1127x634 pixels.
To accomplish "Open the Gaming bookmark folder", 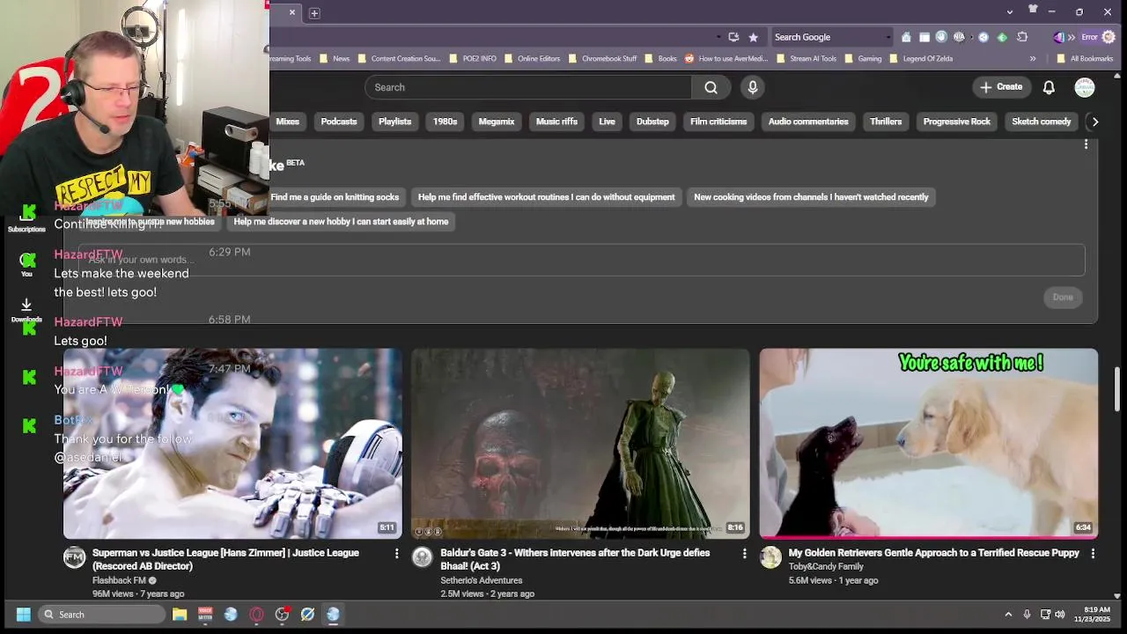I will pyautogui.click(x=863, y=58).
